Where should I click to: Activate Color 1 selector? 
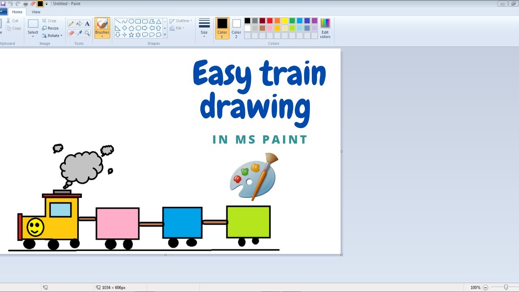(x=222, y=28)
